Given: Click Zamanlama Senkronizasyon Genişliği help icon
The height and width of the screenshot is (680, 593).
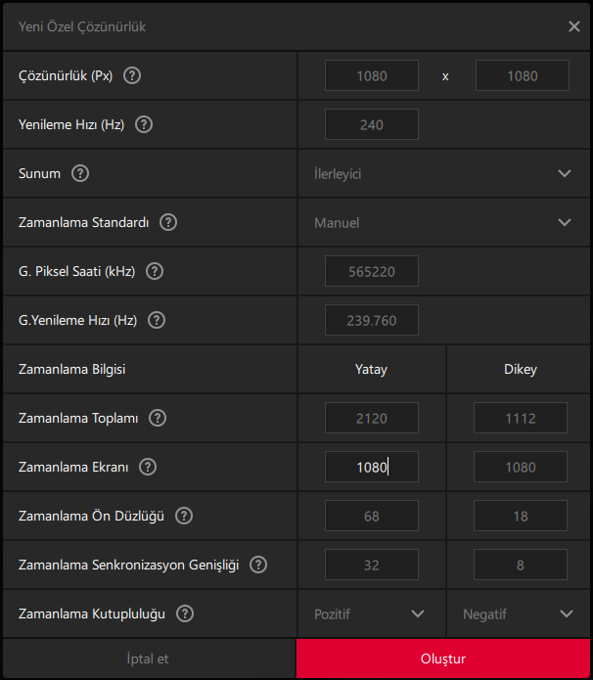Looking at the screenshot, I should click(x=258, y=565).
